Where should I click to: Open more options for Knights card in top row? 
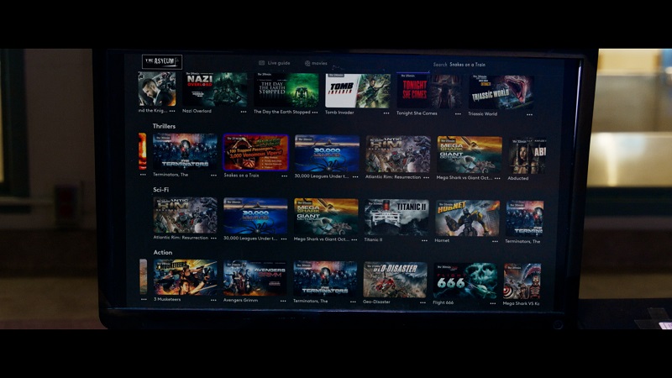coord(172,111)
